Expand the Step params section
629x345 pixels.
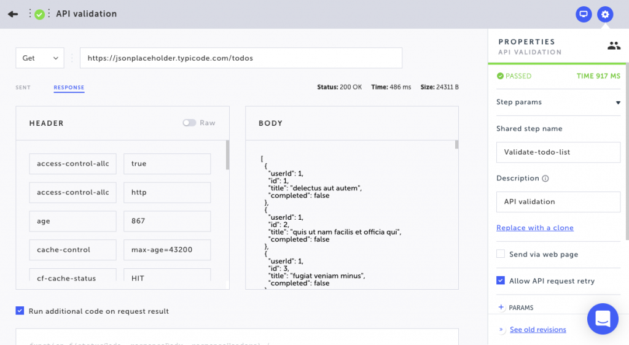pyautogui.click(x=618, y=103)
